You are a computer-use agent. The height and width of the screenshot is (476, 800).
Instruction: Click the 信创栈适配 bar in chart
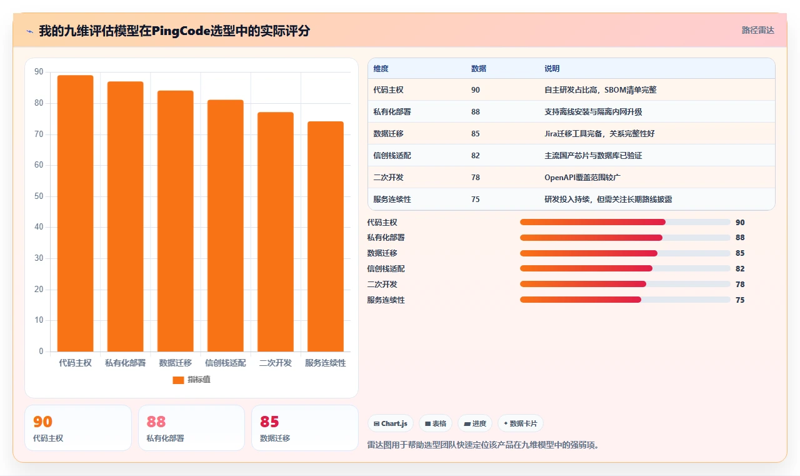click(x=226, y=226)
